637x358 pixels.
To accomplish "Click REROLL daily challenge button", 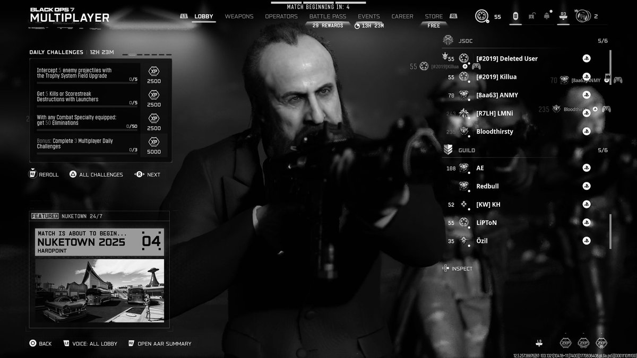I will [44, 174].
